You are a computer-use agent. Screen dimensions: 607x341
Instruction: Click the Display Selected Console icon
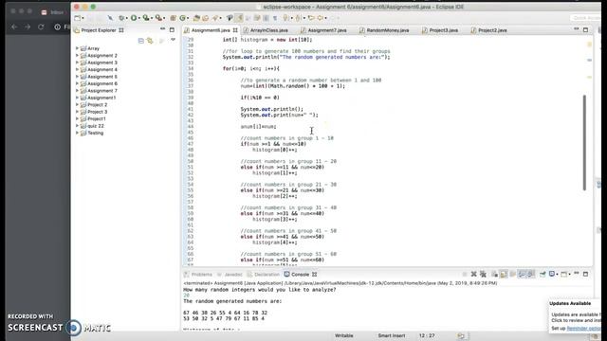[x=552, y=274]
